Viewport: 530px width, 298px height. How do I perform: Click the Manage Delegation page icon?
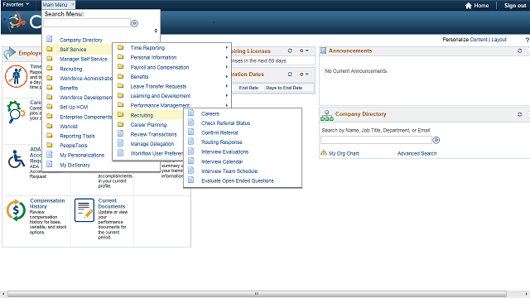click(120, 143)
